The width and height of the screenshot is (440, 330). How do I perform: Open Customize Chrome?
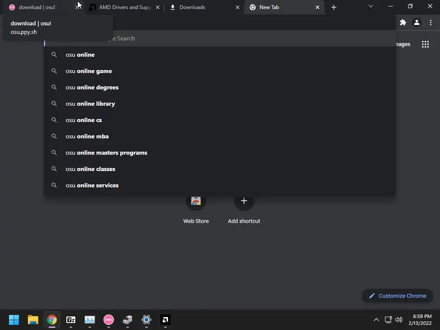(397, 296)
